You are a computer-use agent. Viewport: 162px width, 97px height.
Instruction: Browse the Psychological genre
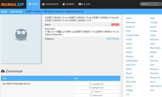click(x=132, y=60)
